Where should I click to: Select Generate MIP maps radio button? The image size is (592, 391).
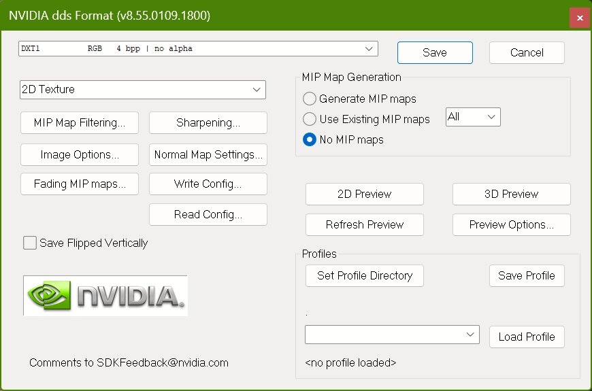pyautogui.click(x=309, y=99)
